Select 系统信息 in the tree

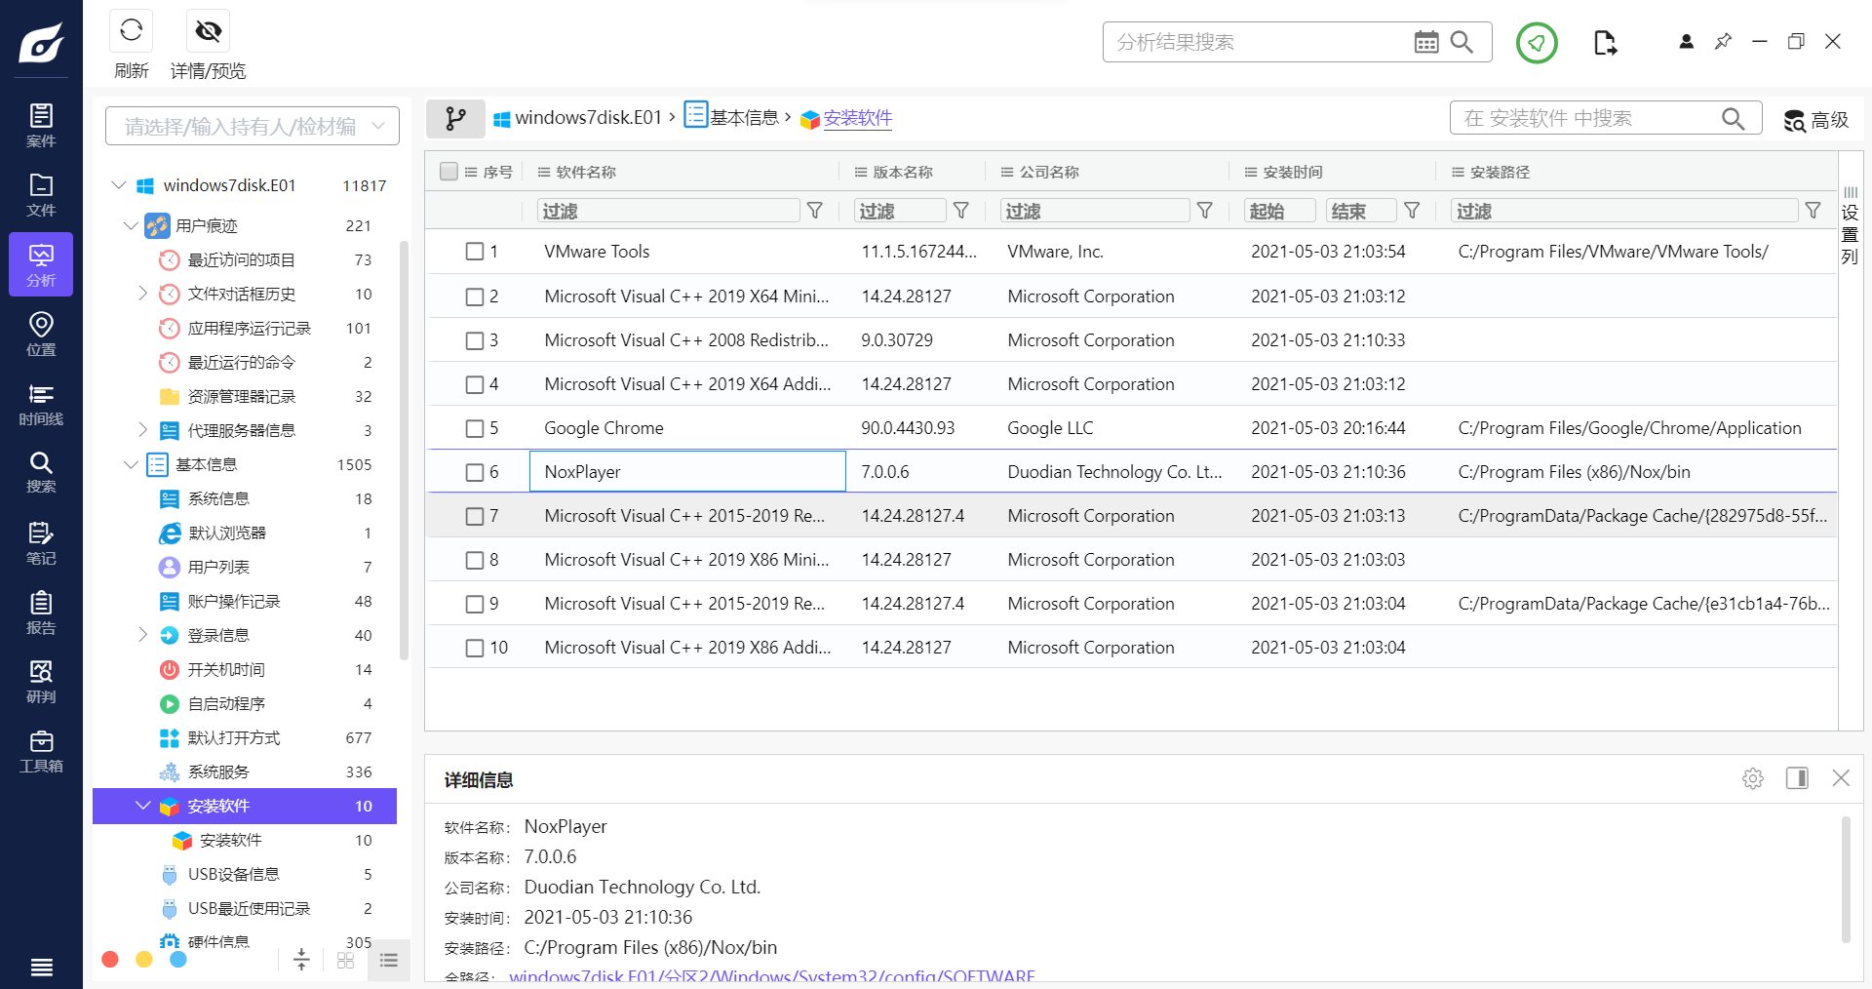tap(218, 498)
